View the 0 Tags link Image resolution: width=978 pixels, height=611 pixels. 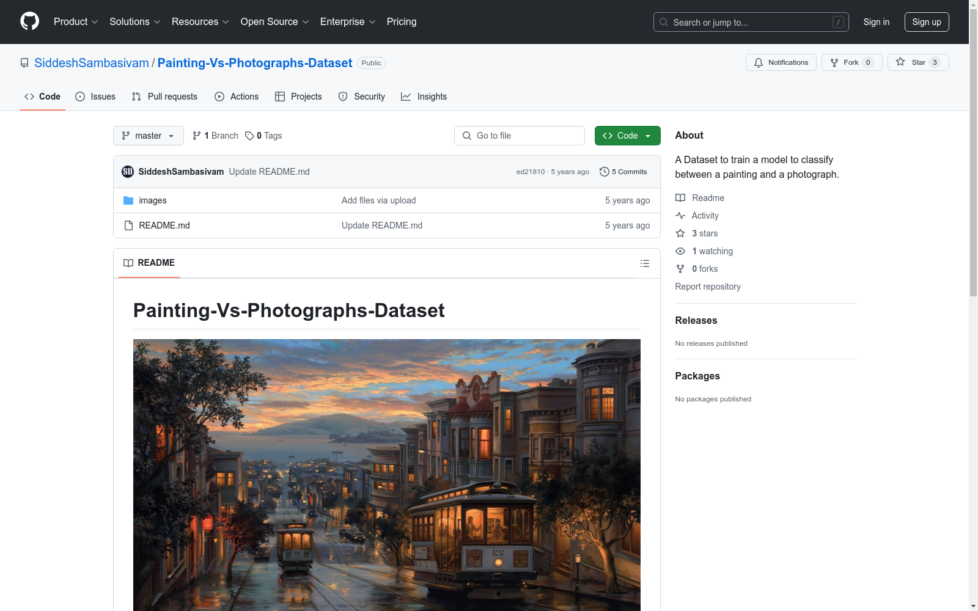coord(263,136)
